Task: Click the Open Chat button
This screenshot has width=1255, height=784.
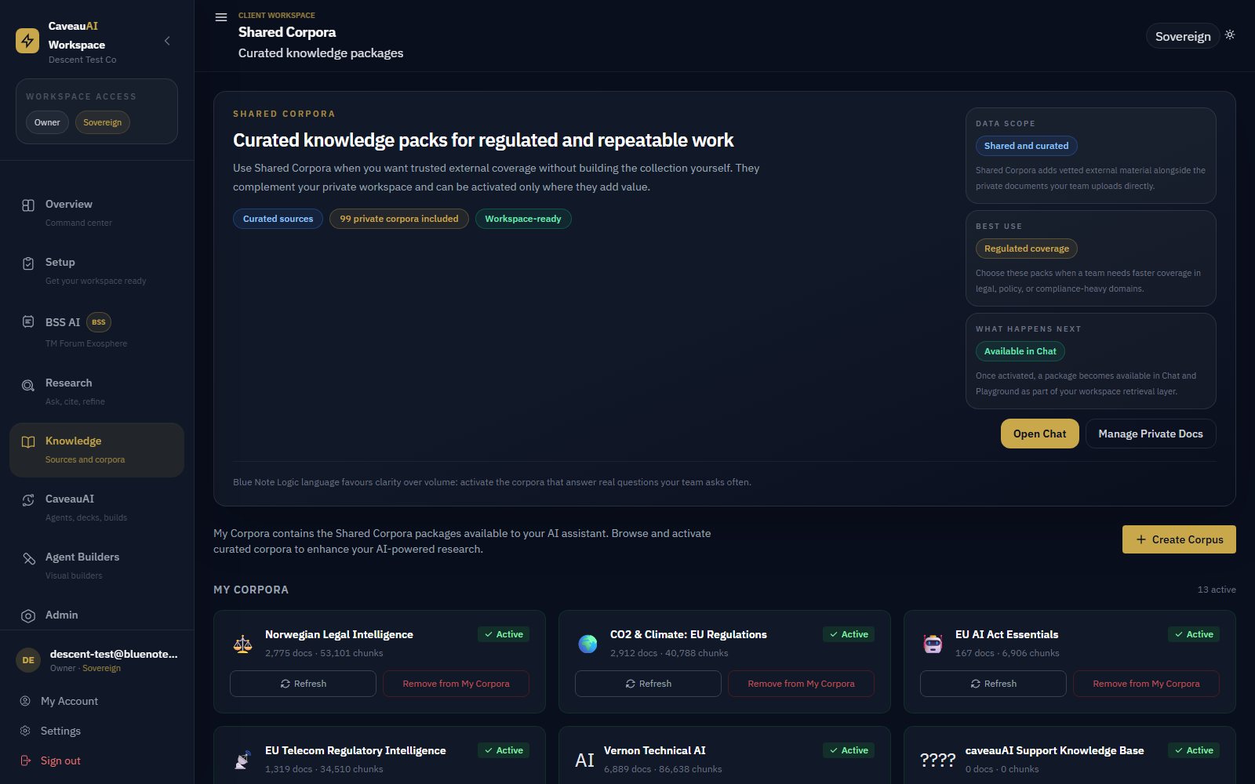Action: tap(1039, 434)
